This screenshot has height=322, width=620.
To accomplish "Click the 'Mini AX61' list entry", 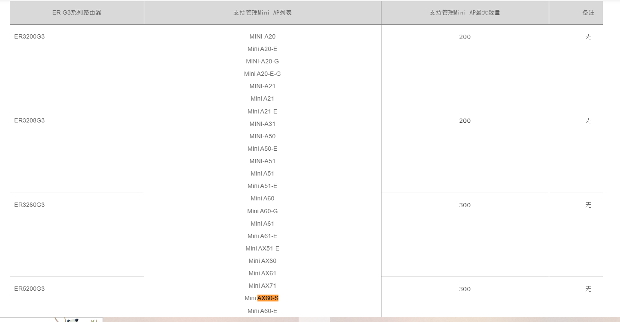I will tap(263, 273).
